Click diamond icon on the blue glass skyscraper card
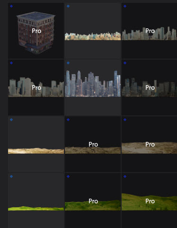This screenshot has height=228, width=177. tap(68, 63)
